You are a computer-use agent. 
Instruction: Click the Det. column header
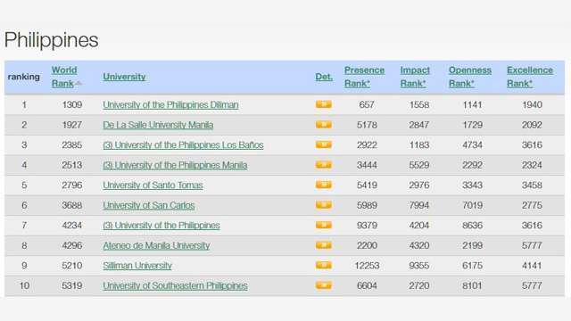324,77
